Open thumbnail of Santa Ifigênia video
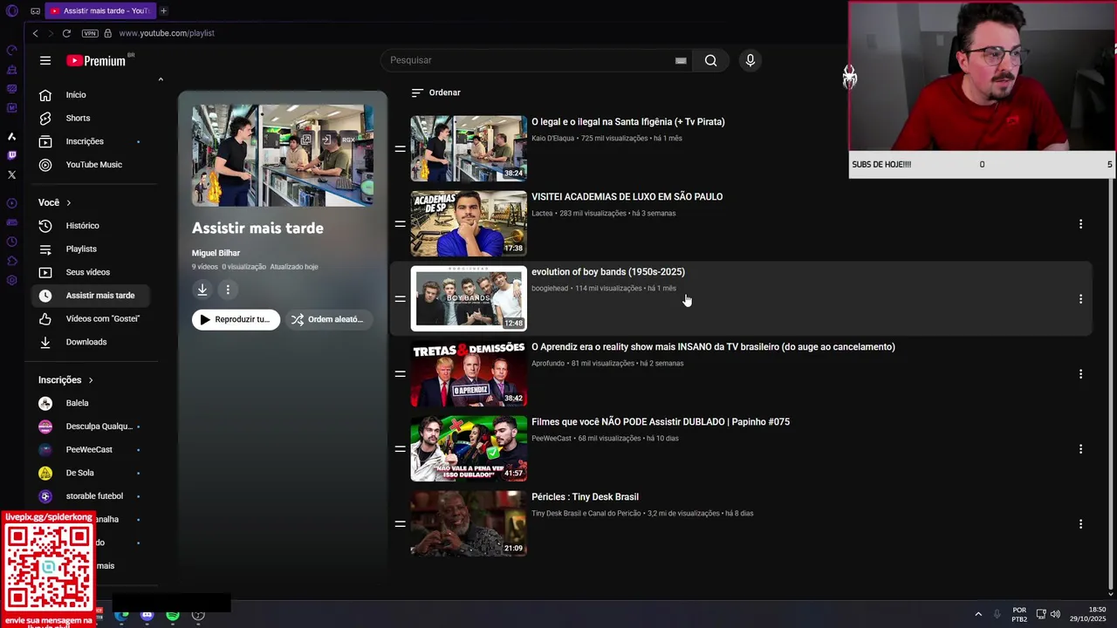 [x=469, y=148]
